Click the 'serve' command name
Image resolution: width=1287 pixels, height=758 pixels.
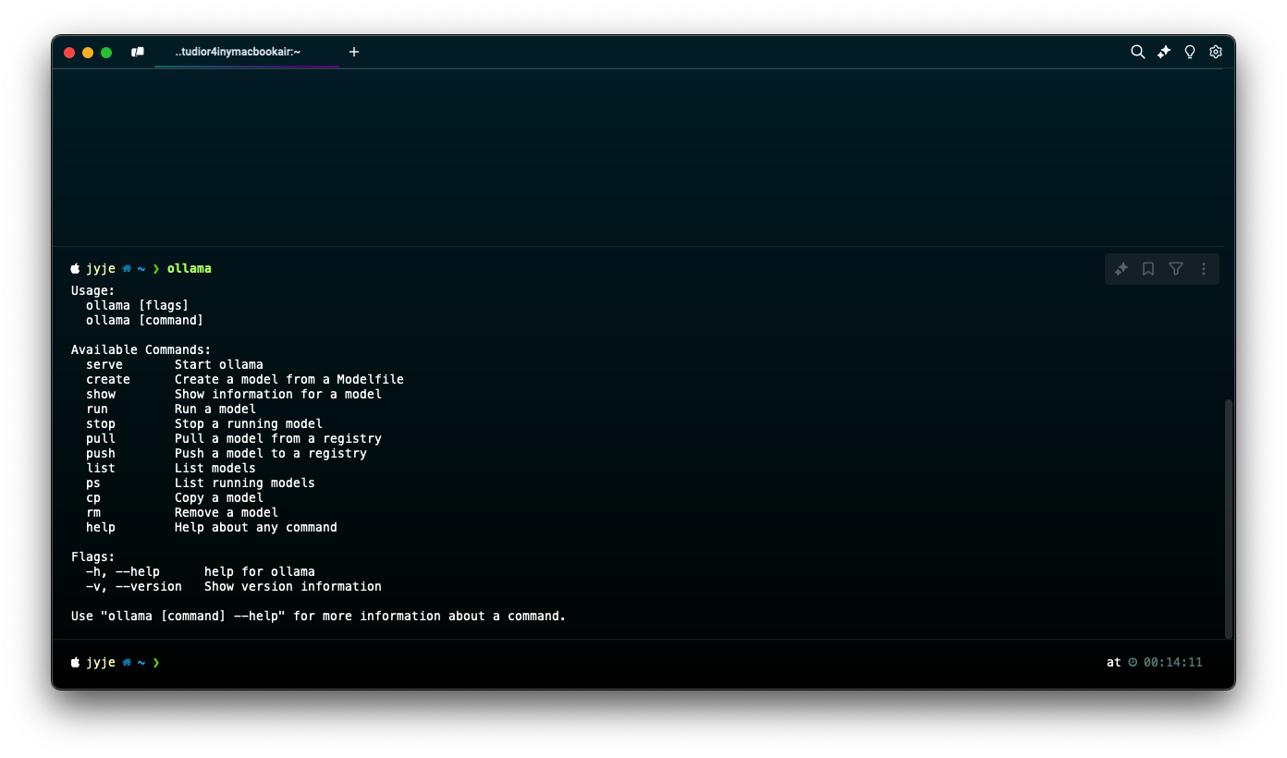click(x=104, y=364)
